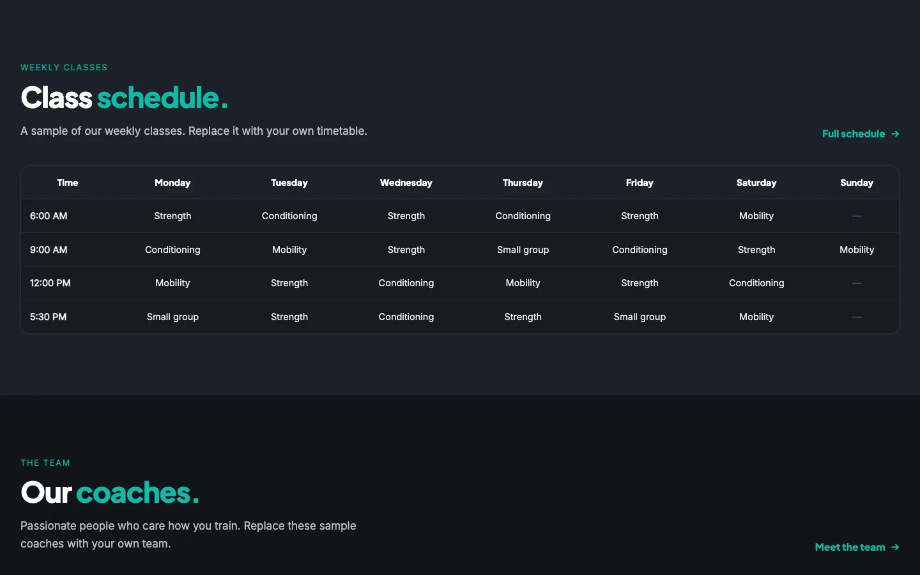
Task: Click the Class schedule heading
Action: click(x=124, y=98)
